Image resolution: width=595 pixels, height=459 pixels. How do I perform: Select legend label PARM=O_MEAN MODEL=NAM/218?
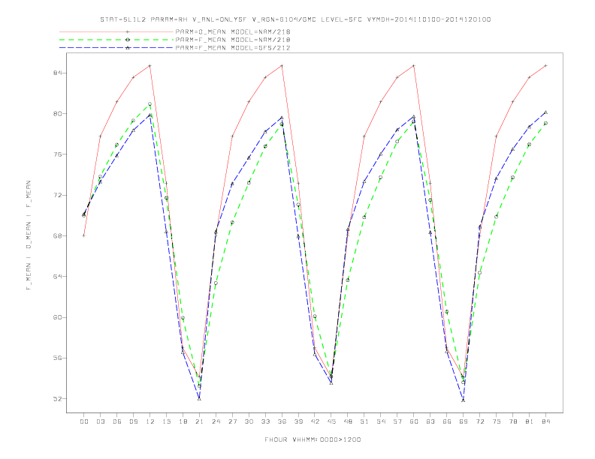click(233, 31)
